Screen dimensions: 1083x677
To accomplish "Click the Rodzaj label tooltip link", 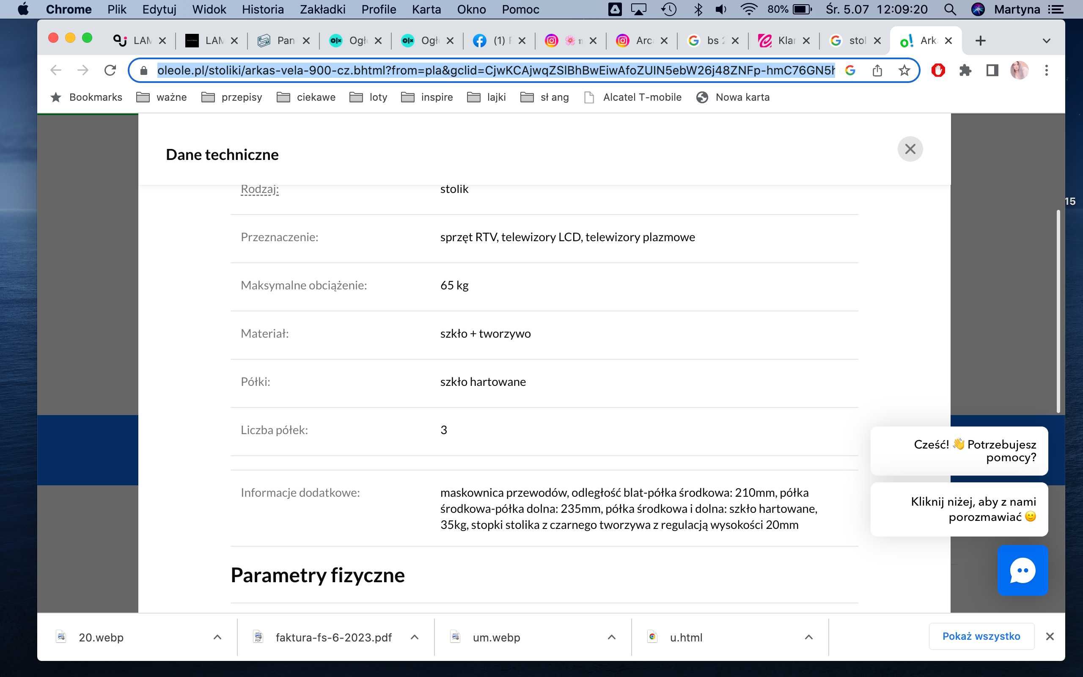I will point(260,190).
